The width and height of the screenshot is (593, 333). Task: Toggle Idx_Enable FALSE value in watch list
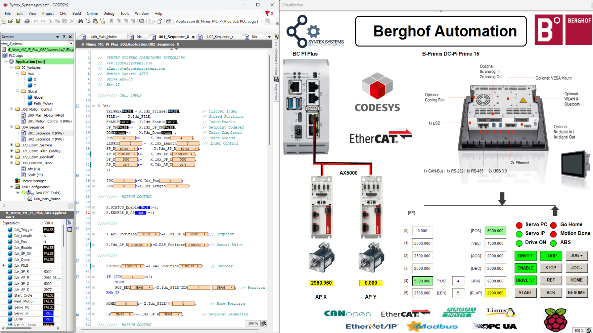pos(48,248)
